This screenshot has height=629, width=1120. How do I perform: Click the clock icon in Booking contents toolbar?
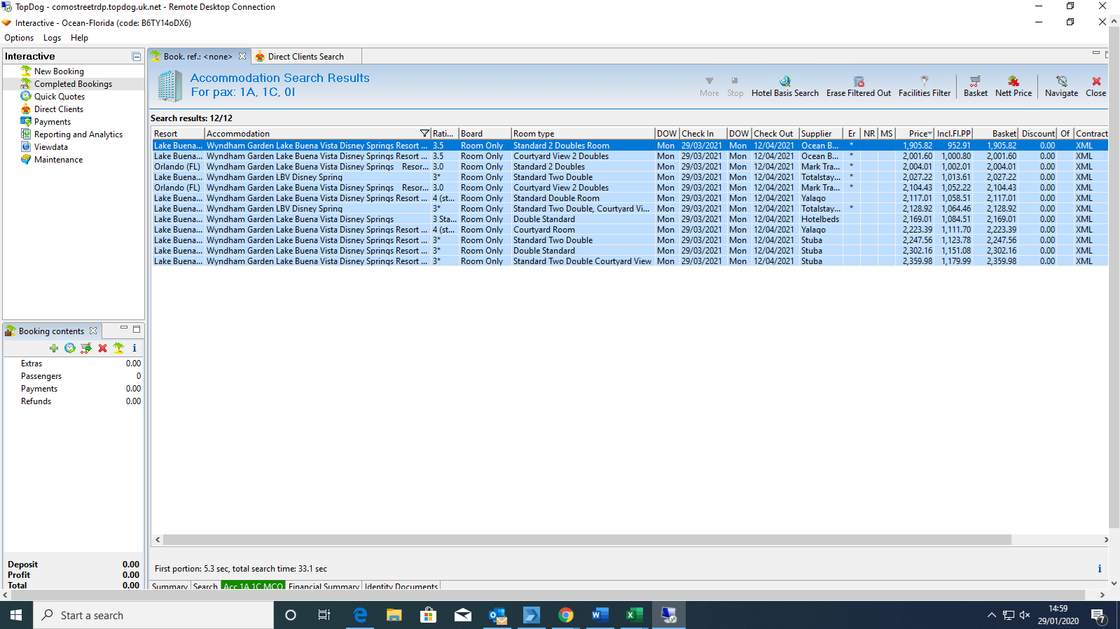[x=70, y=348]
